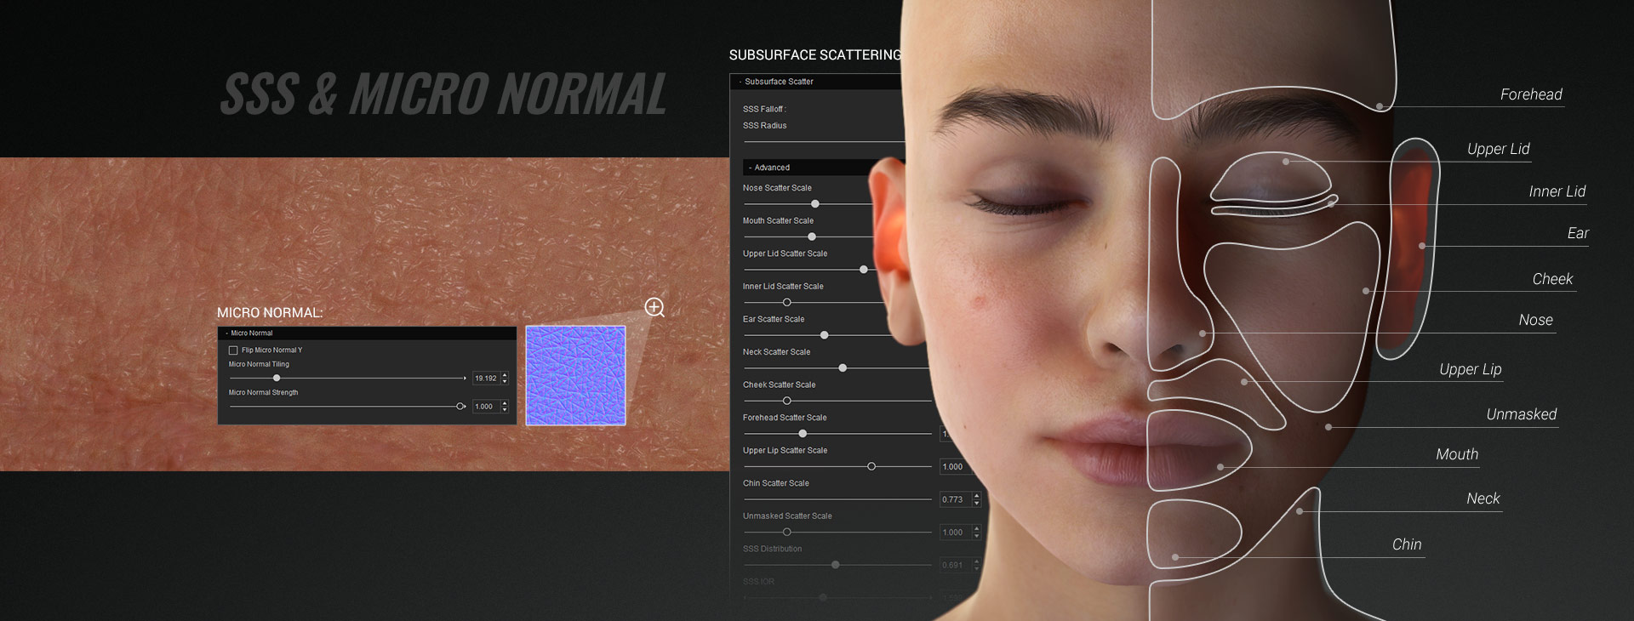Click the Cheek region label

[1552, 279]
